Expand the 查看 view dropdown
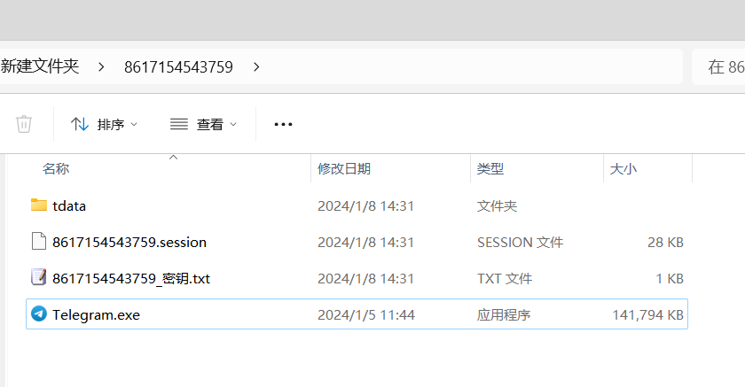745x387 pixels. pyautogui.click(x=233, y=125)
